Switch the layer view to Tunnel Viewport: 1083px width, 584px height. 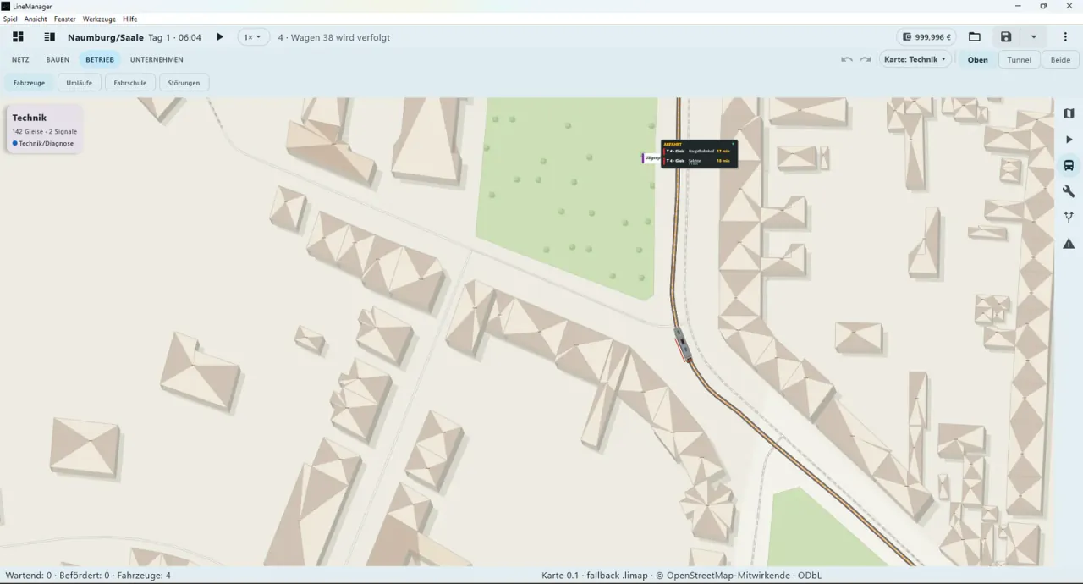[1019, 60]
